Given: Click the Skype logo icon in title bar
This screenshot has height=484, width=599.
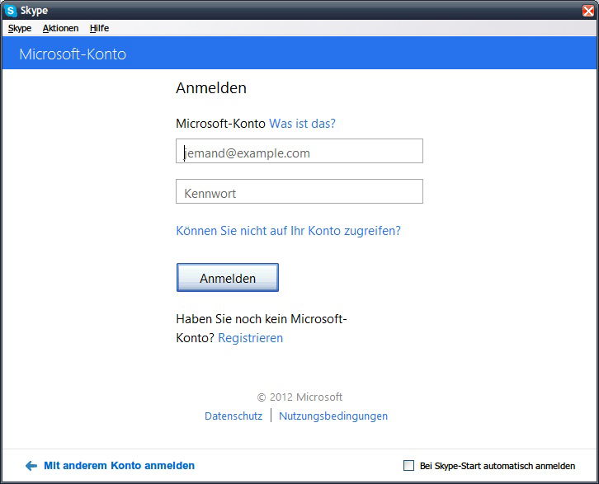Looking at the screenshot, I should click(x=11, y=11).
